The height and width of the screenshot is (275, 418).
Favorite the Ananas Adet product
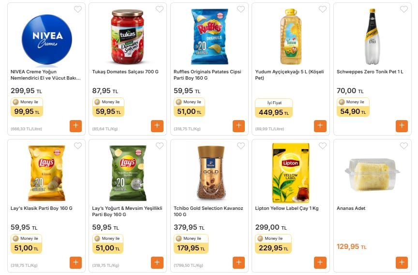[x=404, y=146]
